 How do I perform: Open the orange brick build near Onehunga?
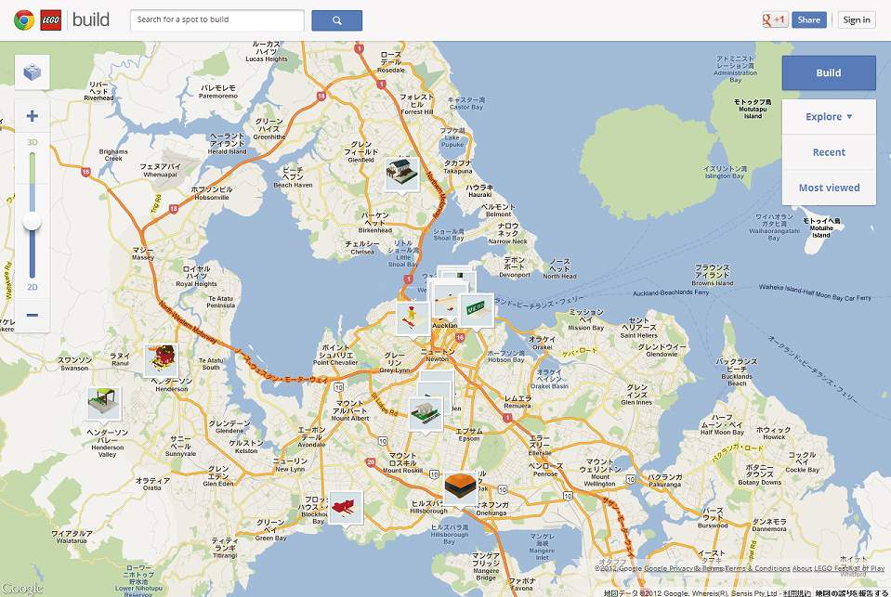click(459, 486)
